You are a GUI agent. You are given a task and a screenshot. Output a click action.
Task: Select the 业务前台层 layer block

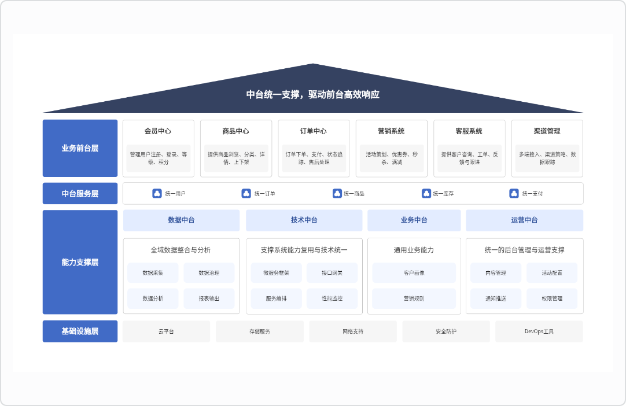coord(80,148)
